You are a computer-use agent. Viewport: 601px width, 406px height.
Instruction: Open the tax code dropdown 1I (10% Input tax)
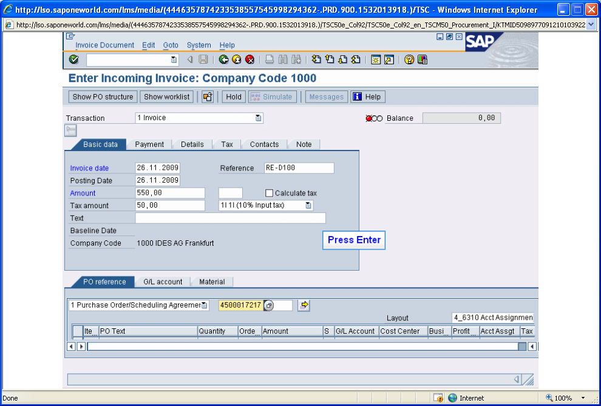[x=308, y=205]
